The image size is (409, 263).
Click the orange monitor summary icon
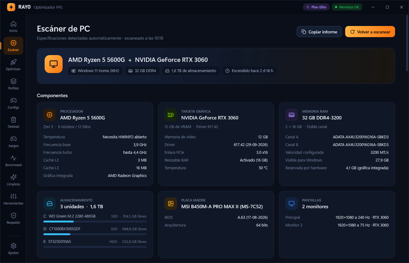coord(54,64)
